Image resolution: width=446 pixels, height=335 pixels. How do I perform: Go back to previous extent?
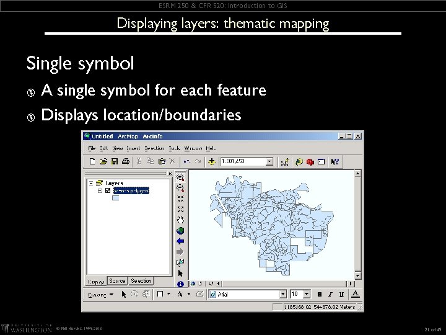[x=180, y=241]
